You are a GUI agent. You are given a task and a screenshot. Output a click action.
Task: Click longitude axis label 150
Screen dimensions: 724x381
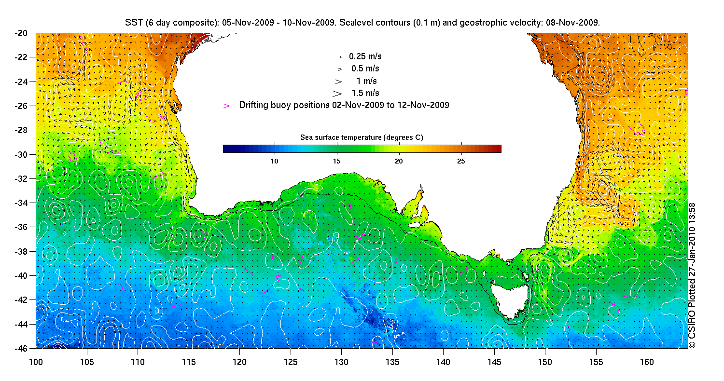click(545, 362)
